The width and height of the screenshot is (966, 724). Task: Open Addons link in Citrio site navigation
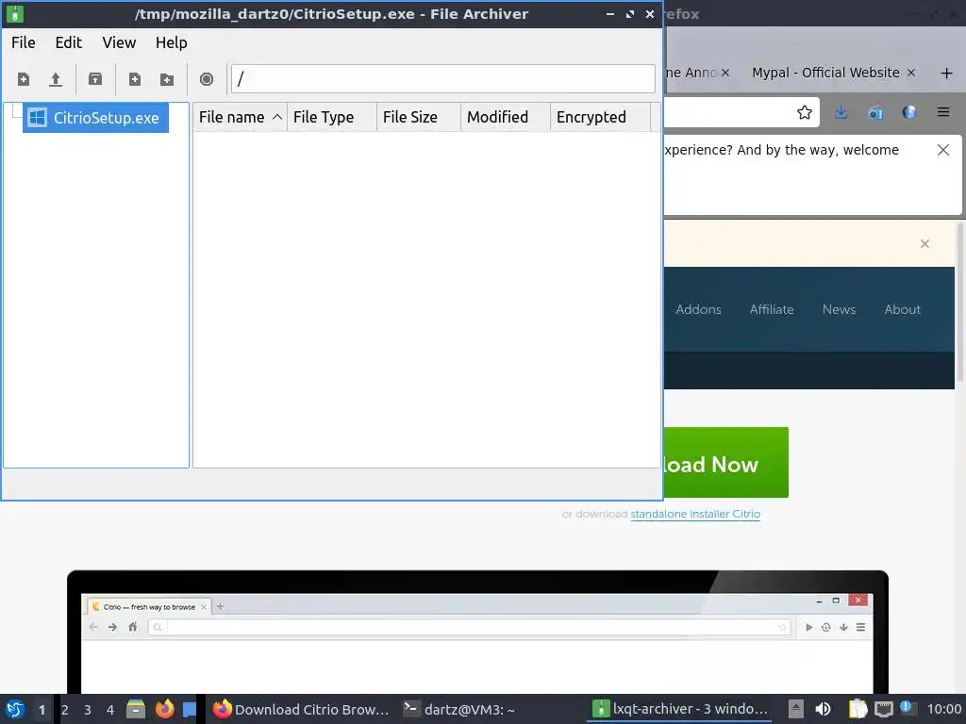coord(698,309)
